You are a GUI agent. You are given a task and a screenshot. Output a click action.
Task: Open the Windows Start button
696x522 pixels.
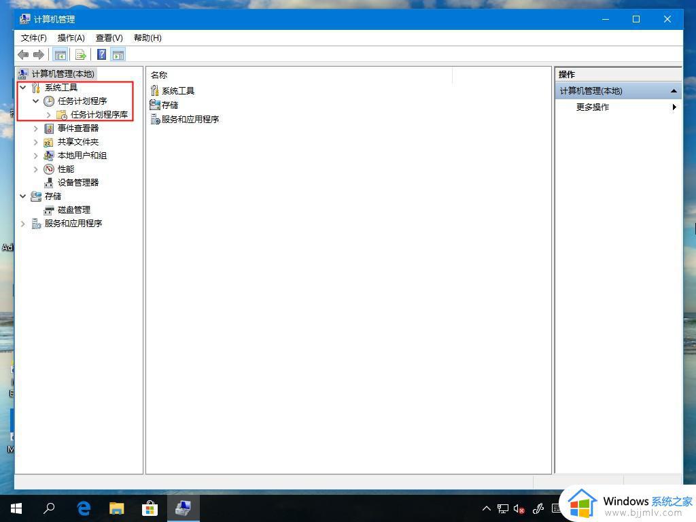tap(16, 508)
